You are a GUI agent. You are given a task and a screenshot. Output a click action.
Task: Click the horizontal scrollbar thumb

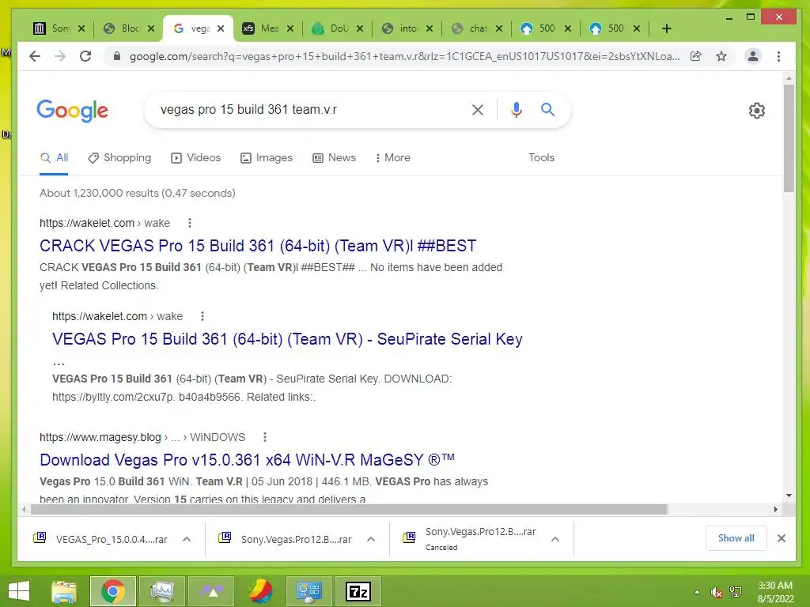click(x=349, y=510)
